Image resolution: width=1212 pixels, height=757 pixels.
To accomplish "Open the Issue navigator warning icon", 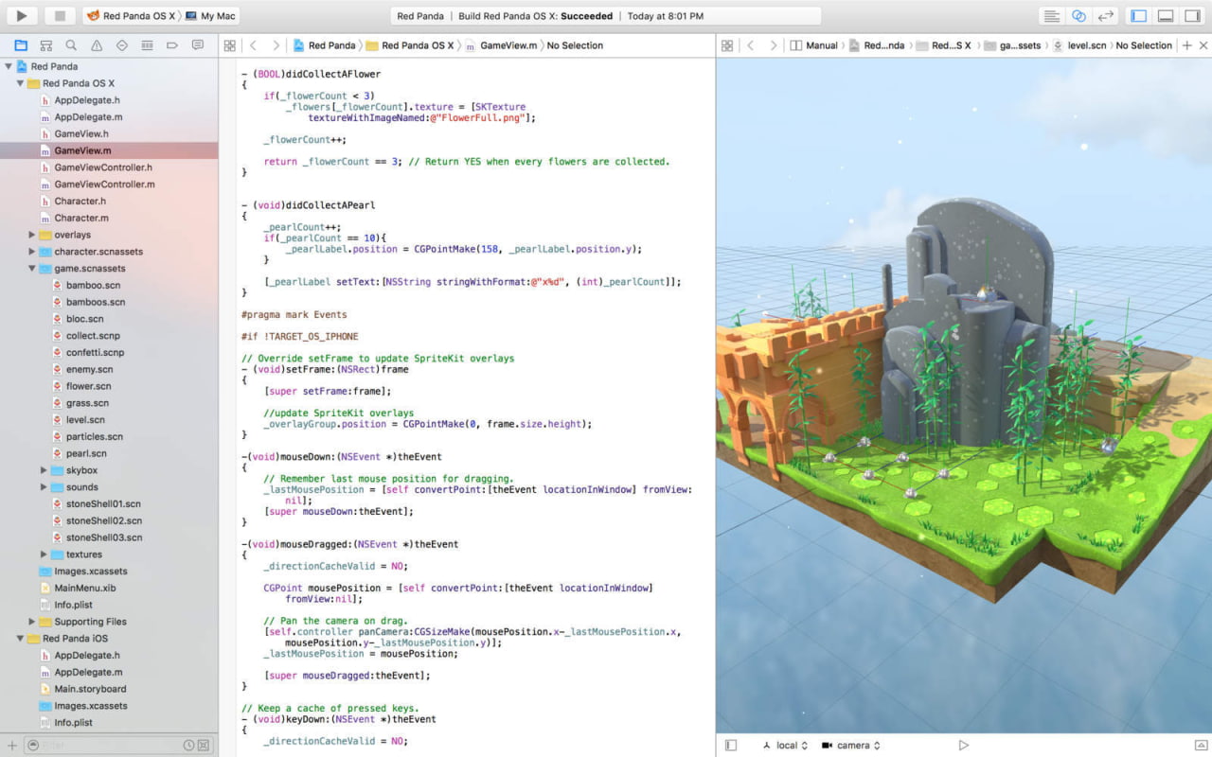I will pos(96,44).
